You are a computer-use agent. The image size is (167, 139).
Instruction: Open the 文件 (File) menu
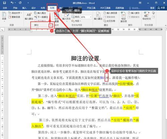pos(5,8)
